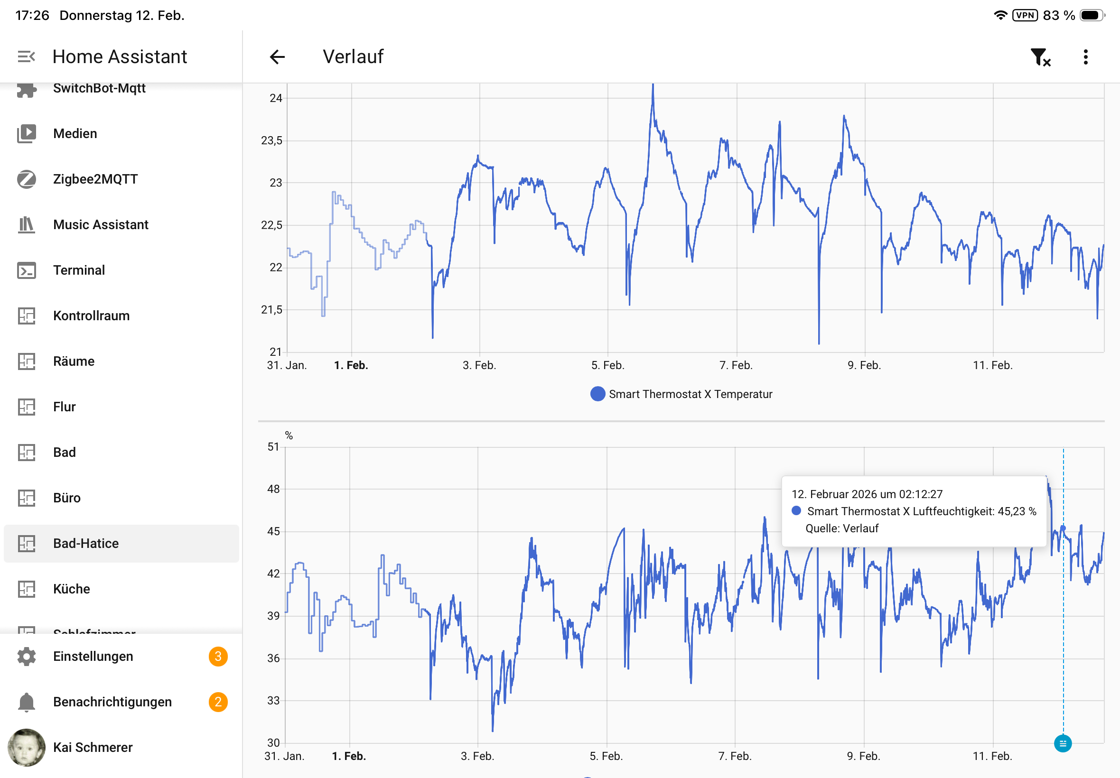Toggle the Smart Thermostat X Temperatur legend
1120x778 pixels.
(x=681, y=394)
